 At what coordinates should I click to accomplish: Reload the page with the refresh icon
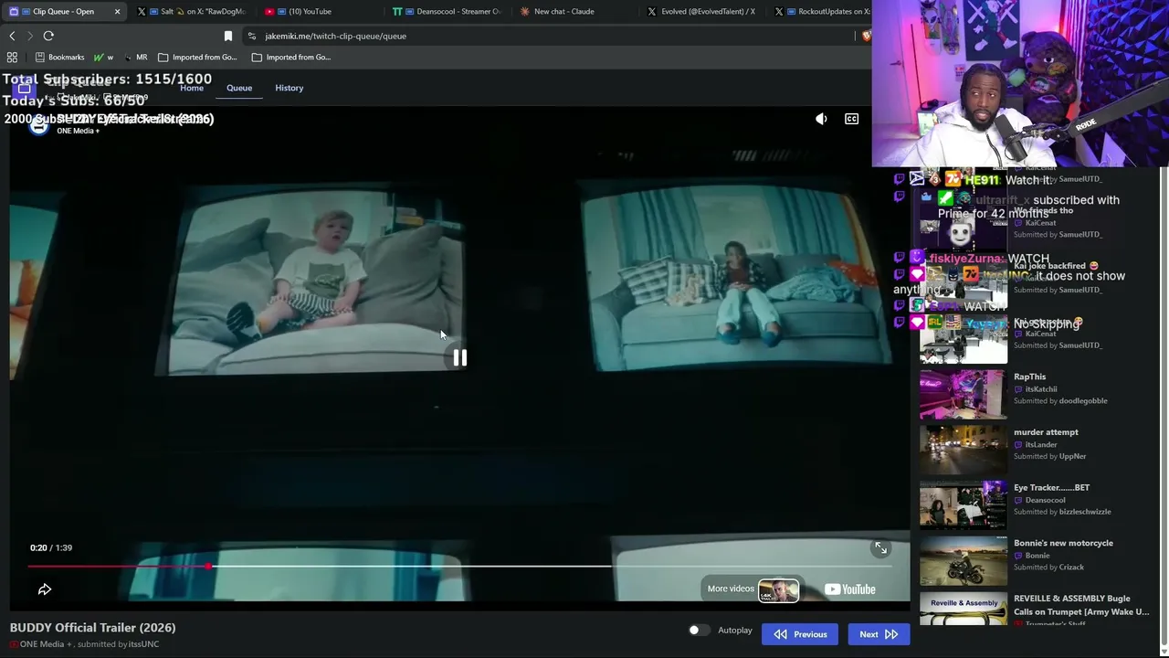(48, 36)
